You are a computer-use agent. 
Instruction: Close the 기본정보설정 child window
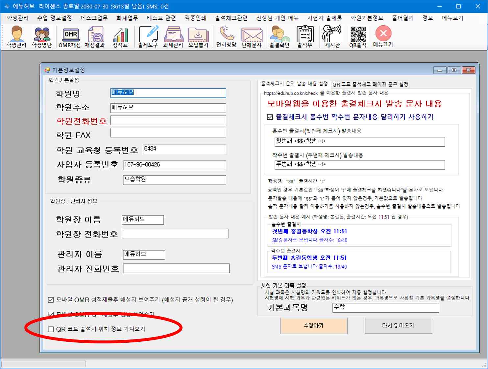coord(469,70)
